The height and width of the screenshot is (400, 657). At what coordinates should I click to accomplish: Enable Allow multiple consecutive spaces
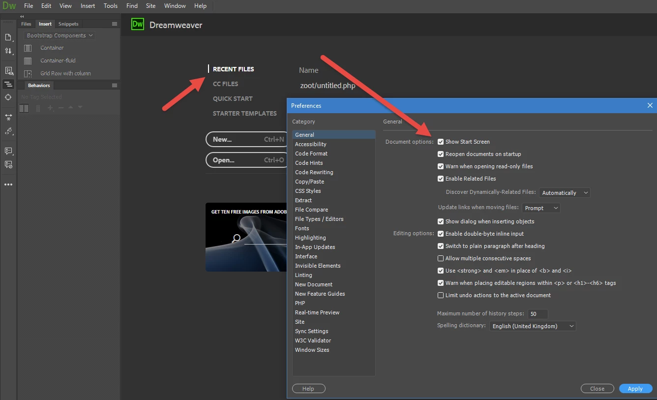pos(441,258)
